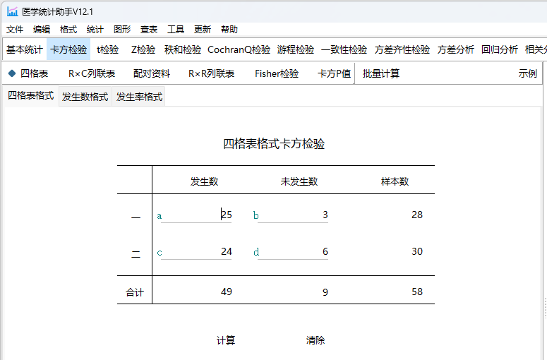Switch to 方差分析 category
Screen dimensions: 547x360
pos(456,49)
